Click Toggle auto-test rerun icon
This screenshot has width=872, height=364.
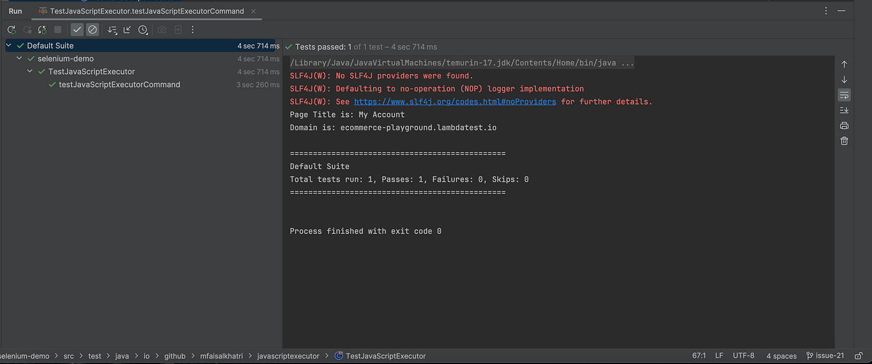pyautogui.click(x=42, y=30)
